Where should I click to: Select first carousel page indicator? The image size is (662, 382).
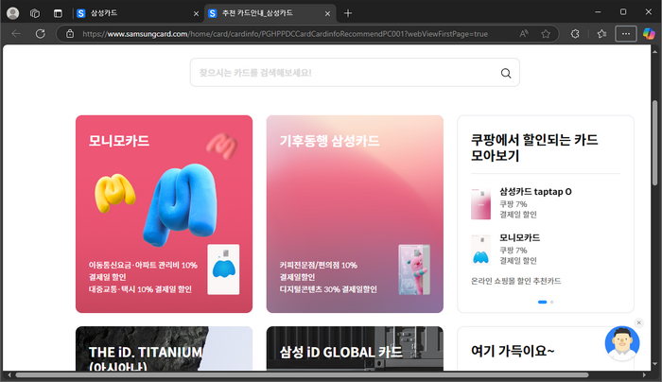[542, 302]
